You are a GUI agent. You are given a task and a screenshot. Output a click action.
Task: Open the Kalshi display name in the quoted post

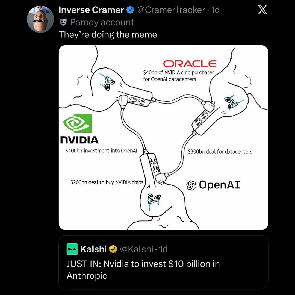[x=93, y=249]
